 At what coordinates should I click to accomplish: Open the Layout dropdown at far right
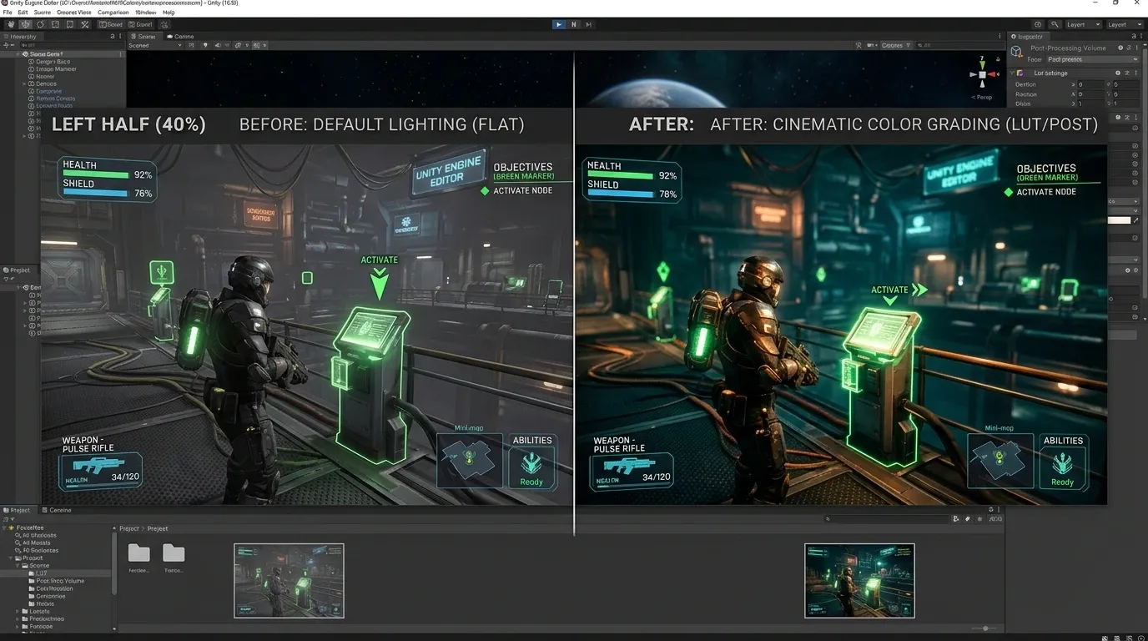tap(1124, 25)
